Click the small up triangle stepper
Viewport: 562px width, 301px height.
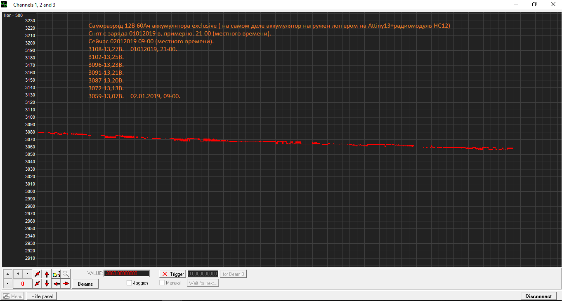(7, 274)
